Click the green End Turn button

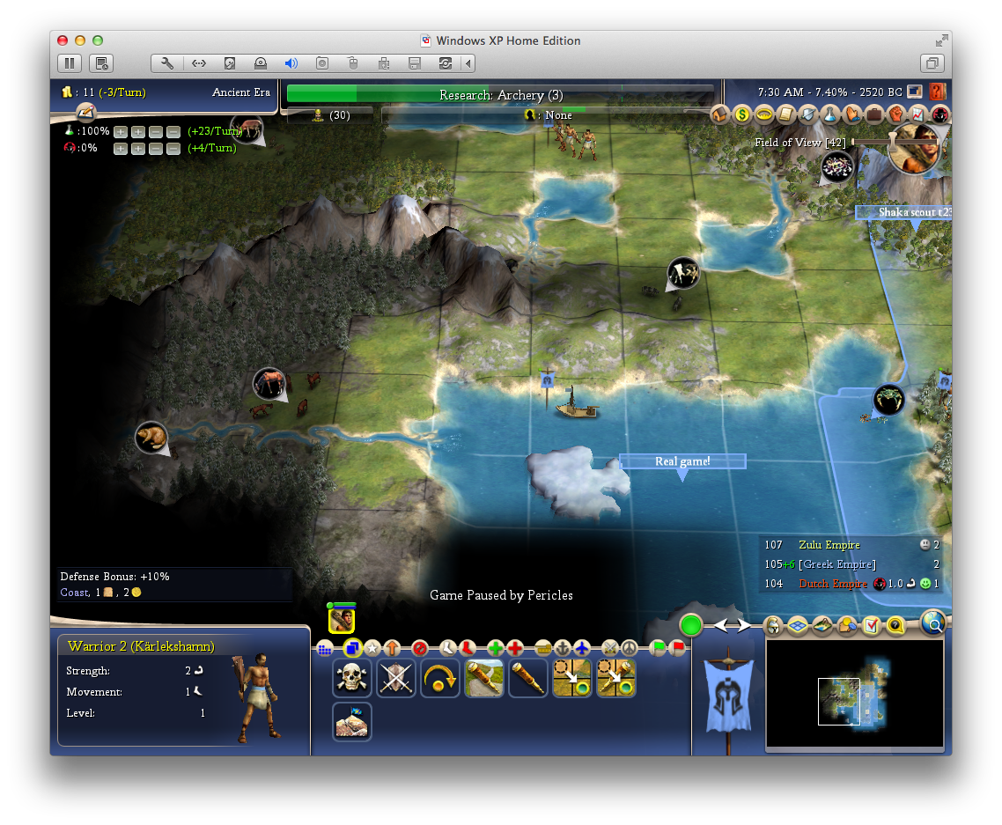point(691,625)
